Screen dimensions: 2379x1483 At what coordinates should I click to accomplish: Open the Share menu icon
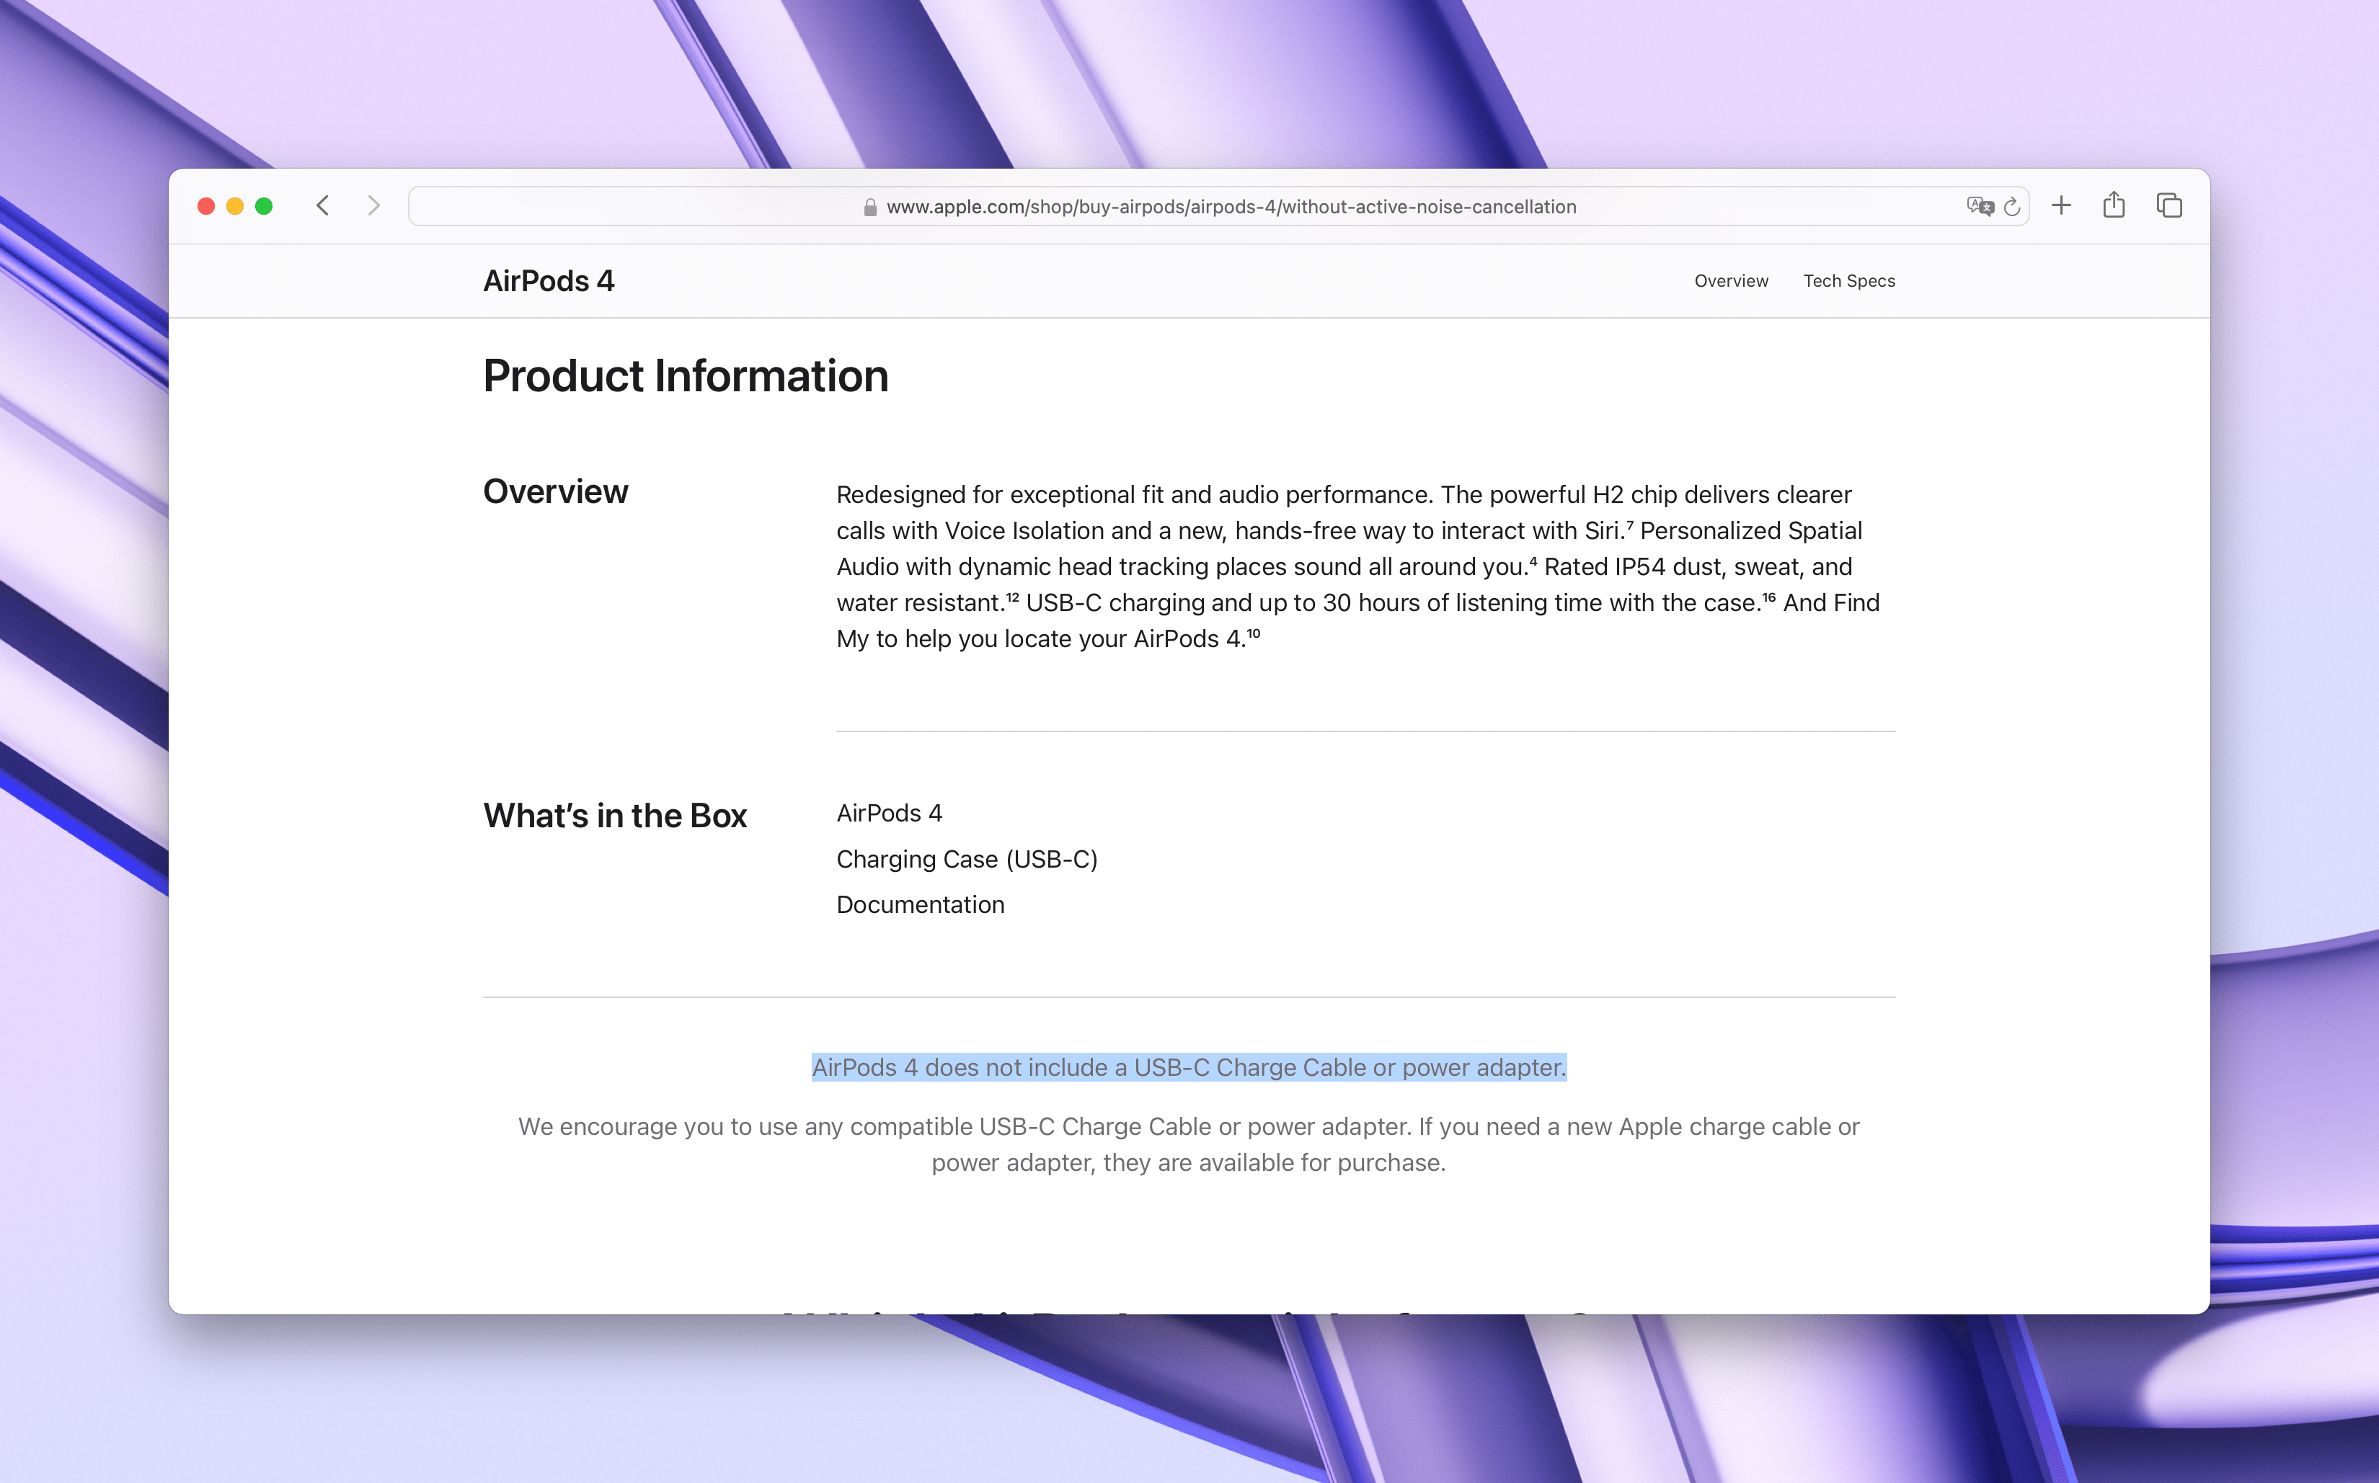point(2114,204)
